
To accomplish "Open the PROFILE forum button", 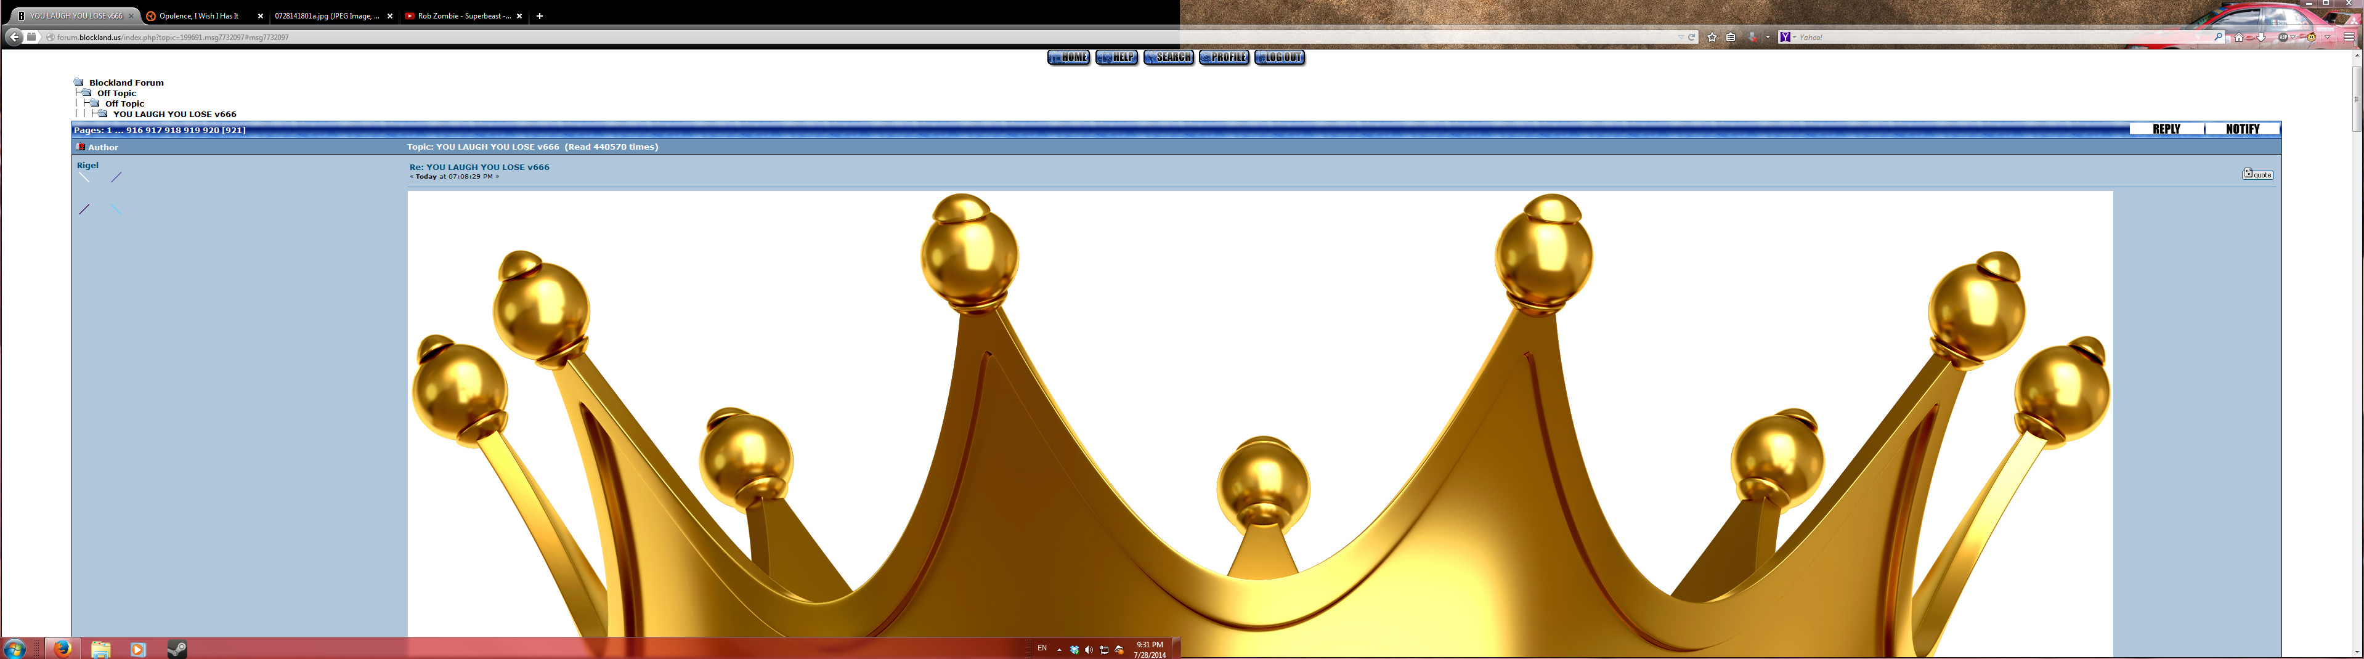I will [1224, 57].
